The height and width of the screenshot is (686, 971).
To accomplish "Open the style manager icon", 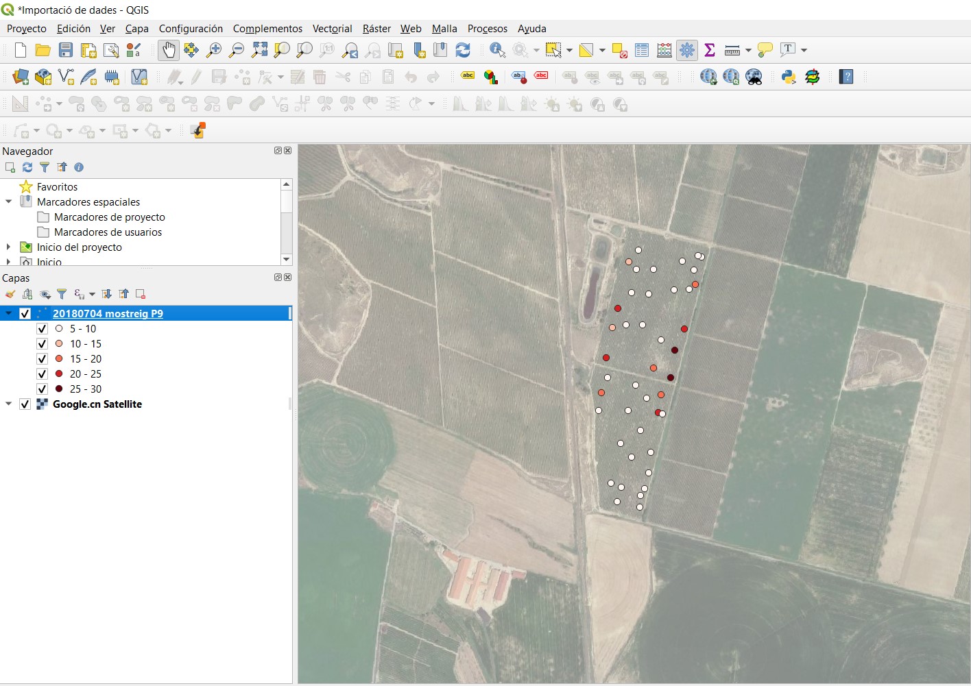I will (134, 50).
